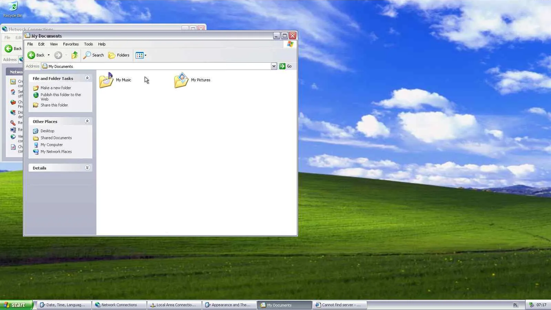
Task: Switch to Date, Time, Language taskbar button
Action: pyautogui.click(x=64, y=305)
